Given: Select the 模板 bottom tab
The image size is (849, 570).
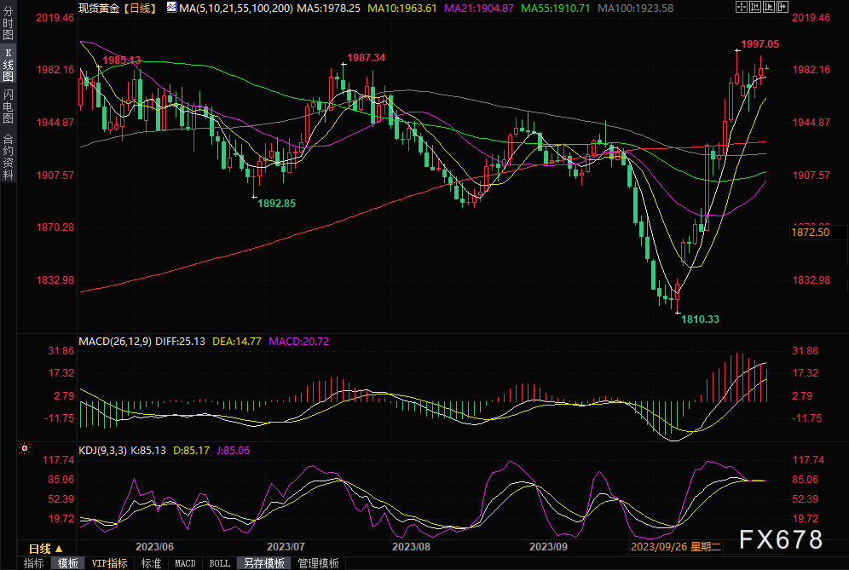Looking at the screenshot, I should 68,563.
